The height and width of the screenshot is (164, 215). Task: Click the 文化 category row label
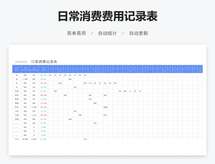[x=17, y=111]
